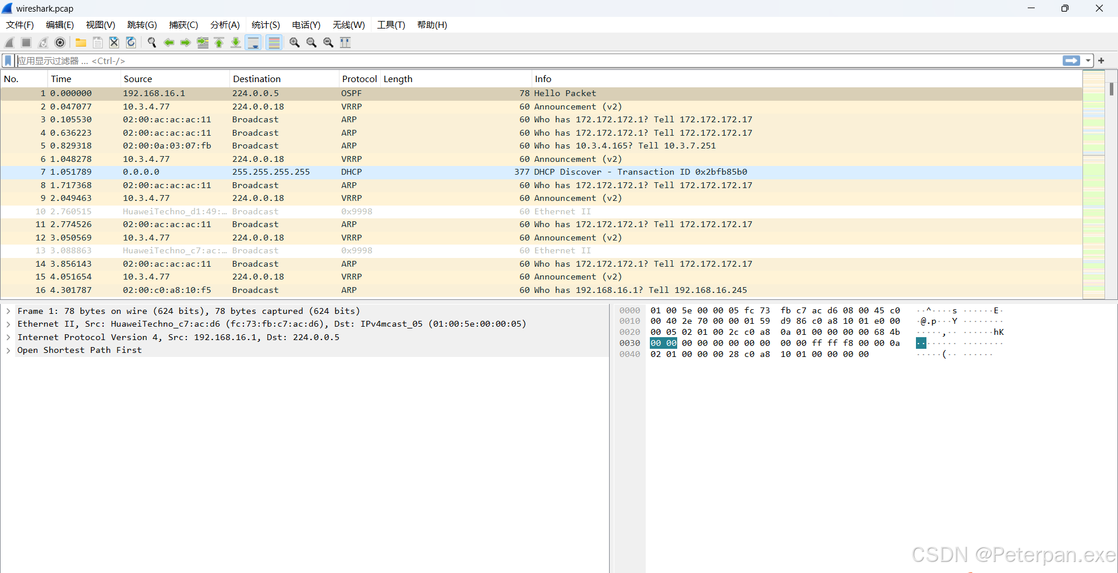The height and width of the screenshot is (573, 1118).
Task: Open a capture file folder icon
Action: (81, 43)
